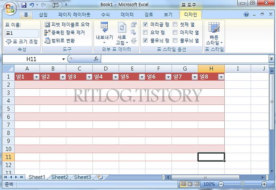Open 빠른 스타일 quick styles gallery
The image size is (276, 190).
(214, 33)
